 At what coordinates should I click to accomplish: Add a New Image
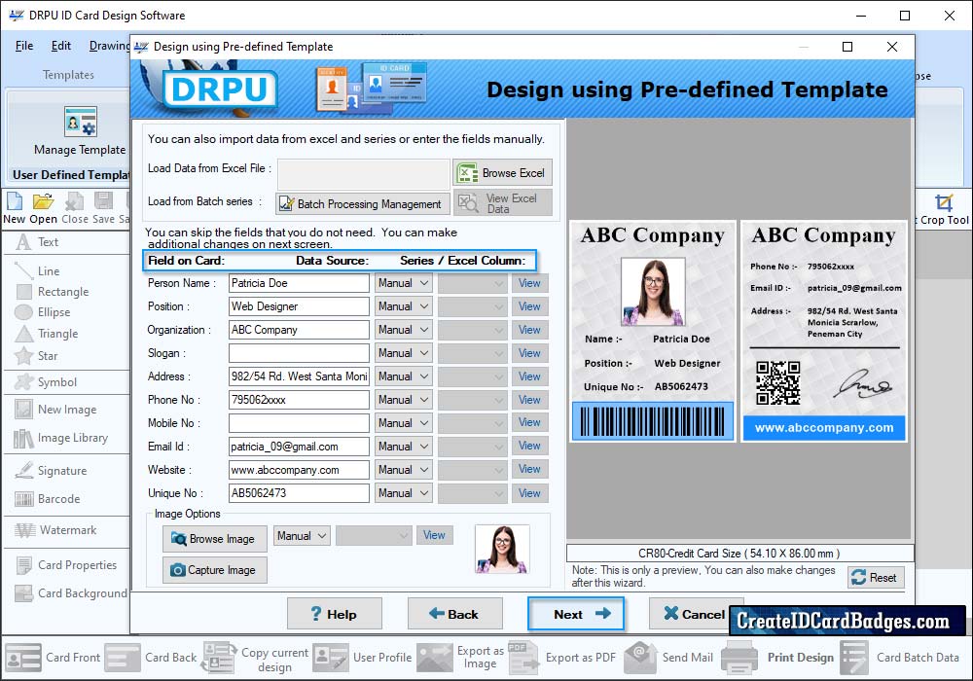pos(55,410)
